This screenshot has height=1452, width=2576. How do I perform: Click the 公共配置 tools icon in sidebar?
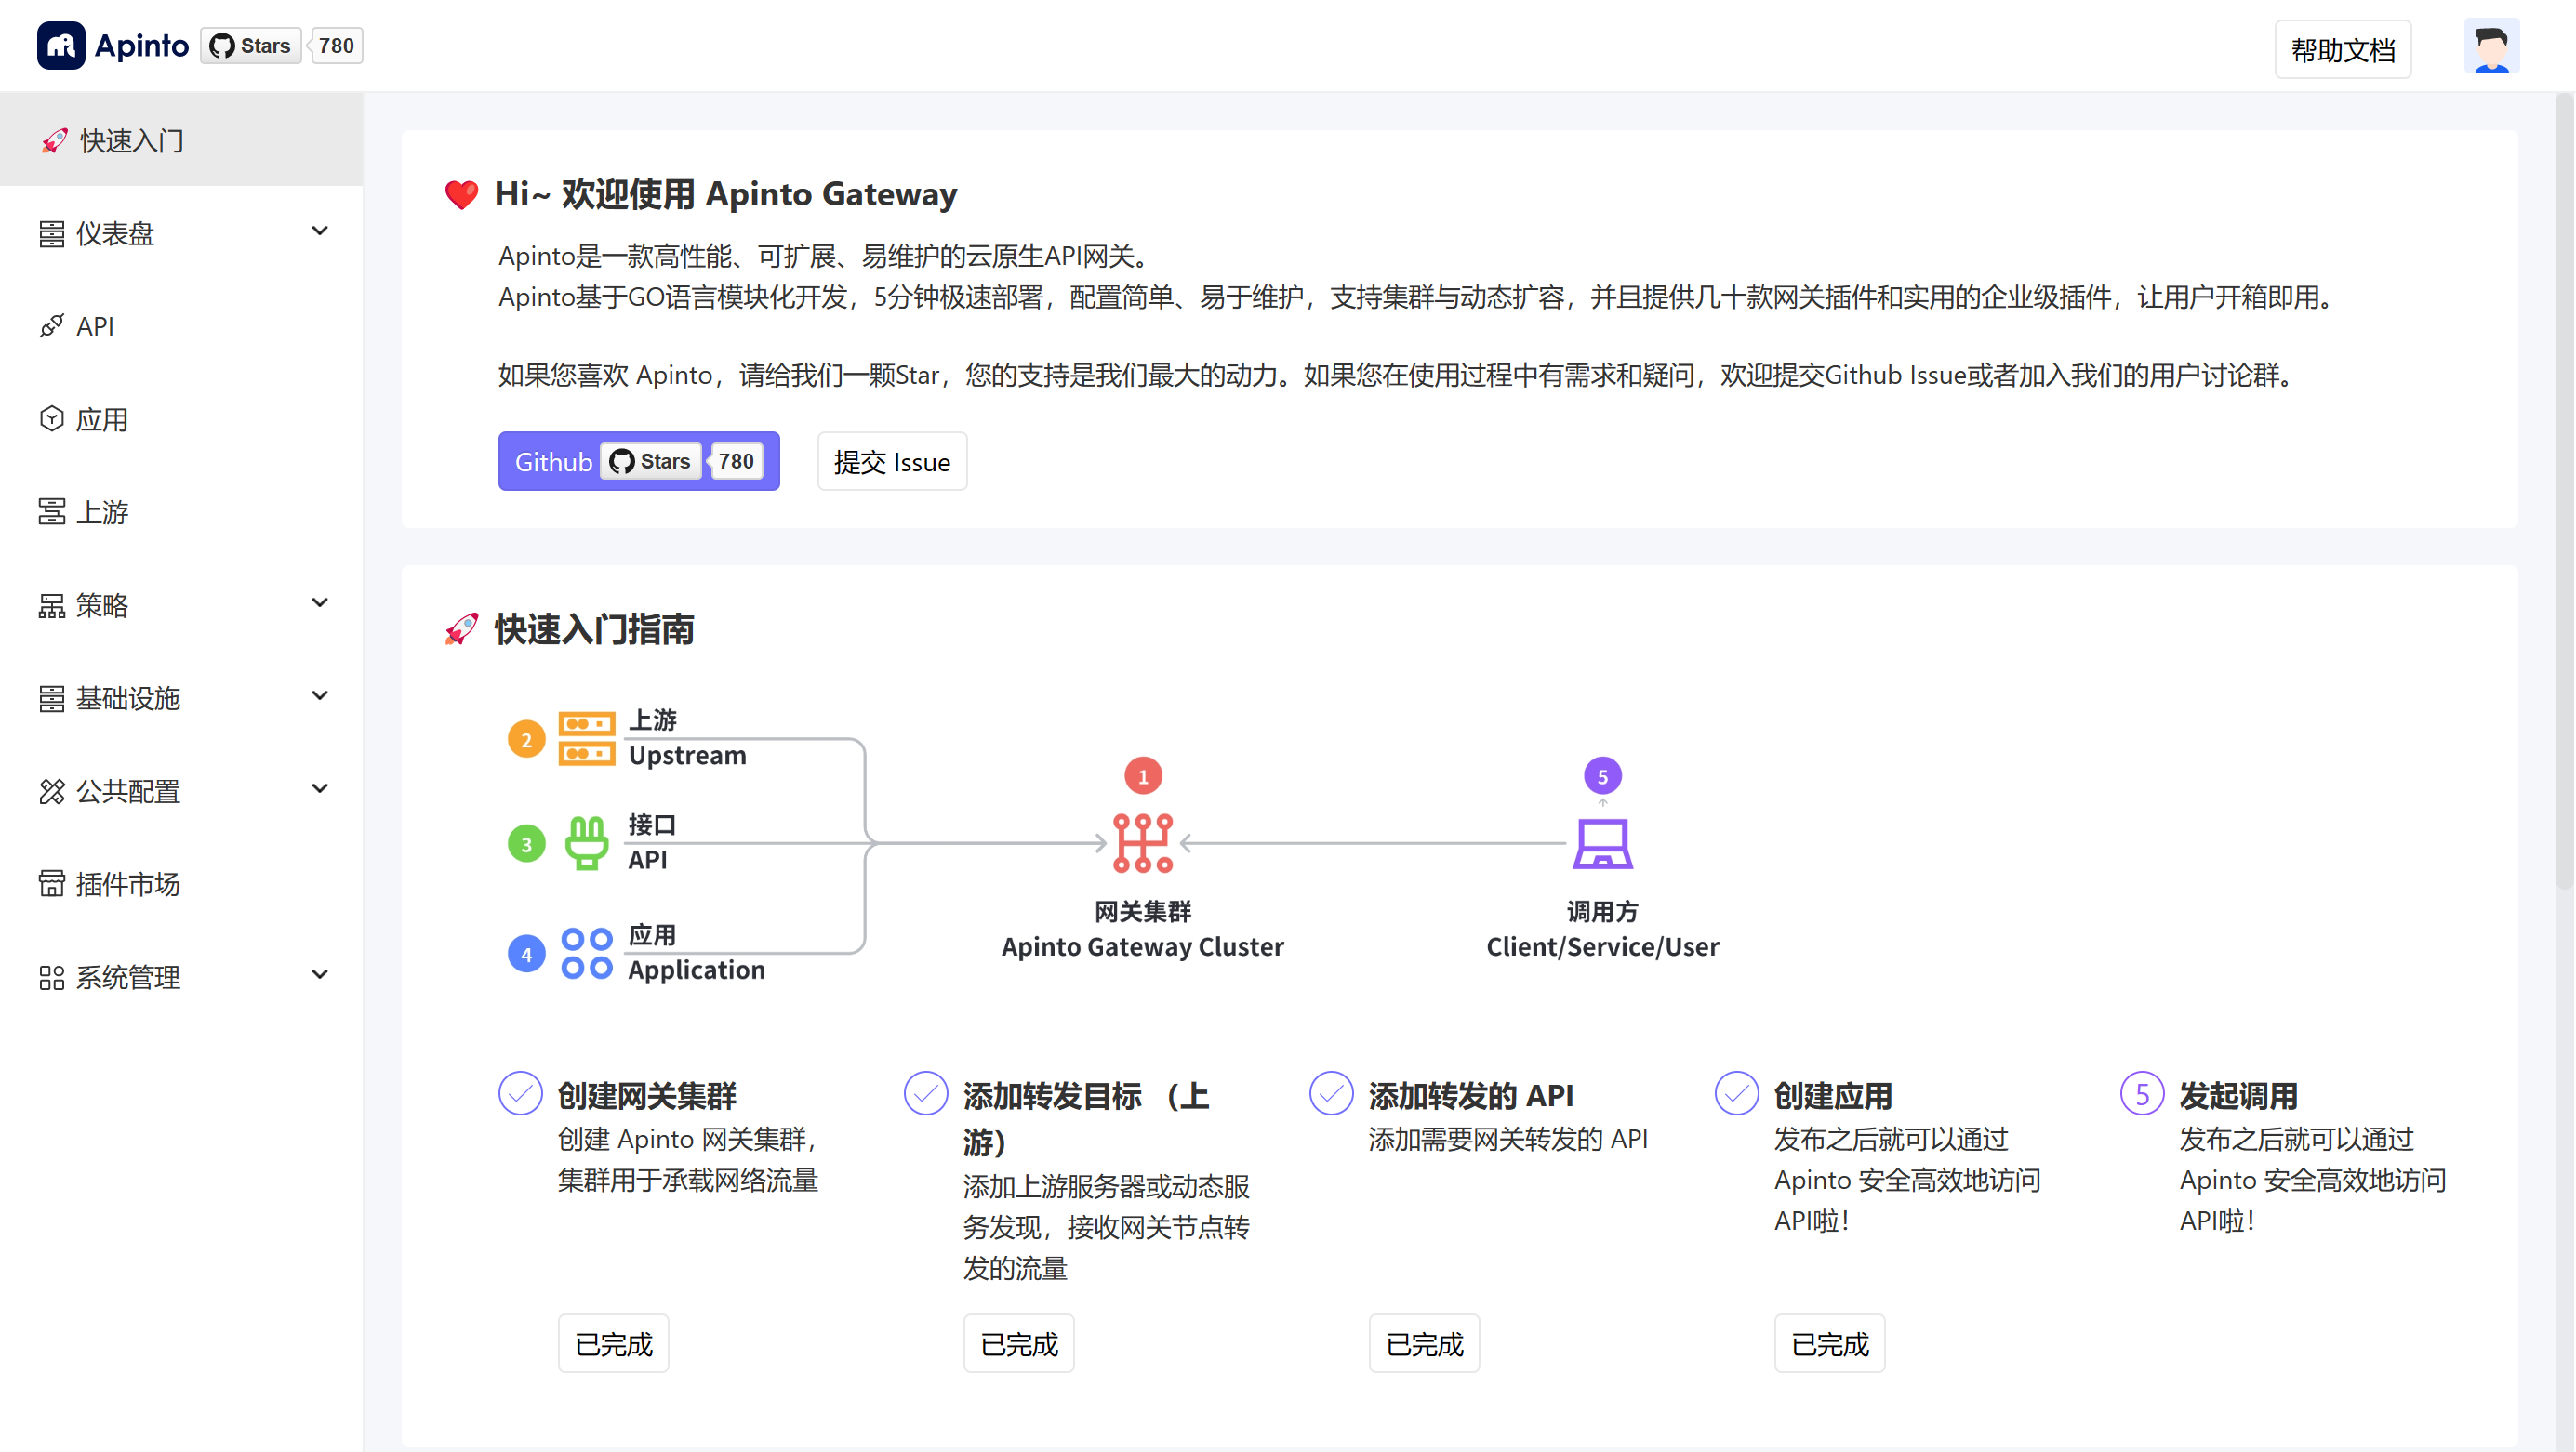tap(52, 791)
